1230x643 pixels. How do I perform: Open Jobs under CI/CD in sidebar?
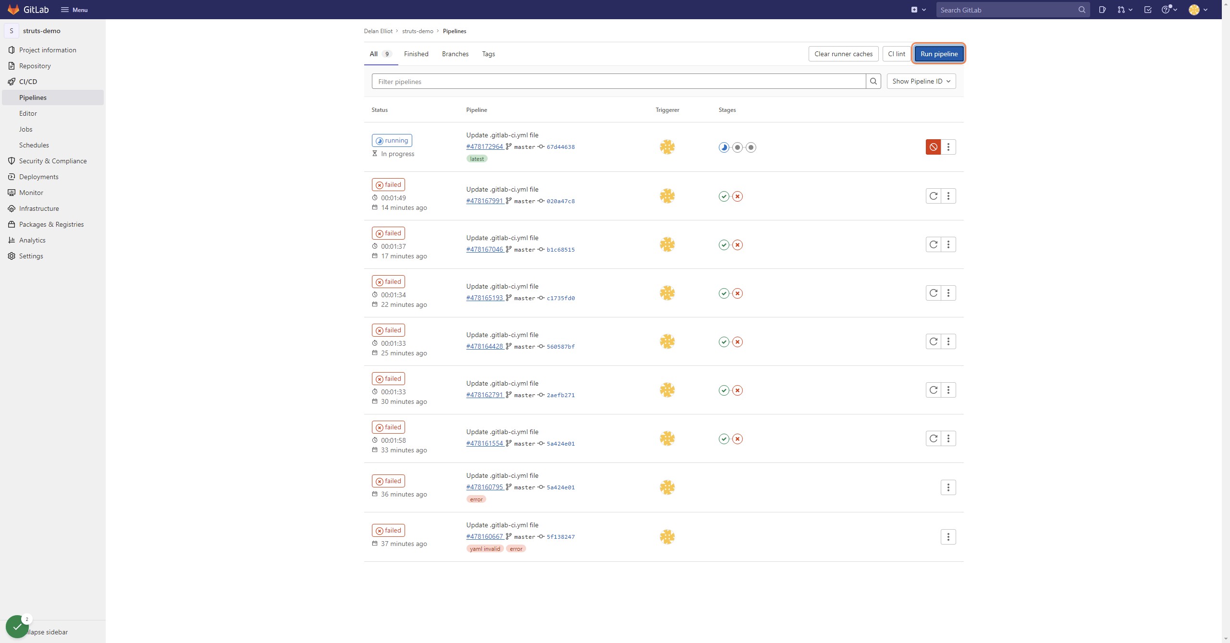pos(53,129)
